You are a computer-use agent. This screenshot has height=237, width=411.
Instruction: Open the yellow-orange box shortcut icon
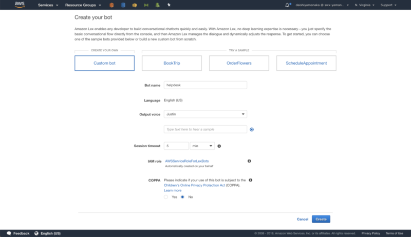pos(135,5)
